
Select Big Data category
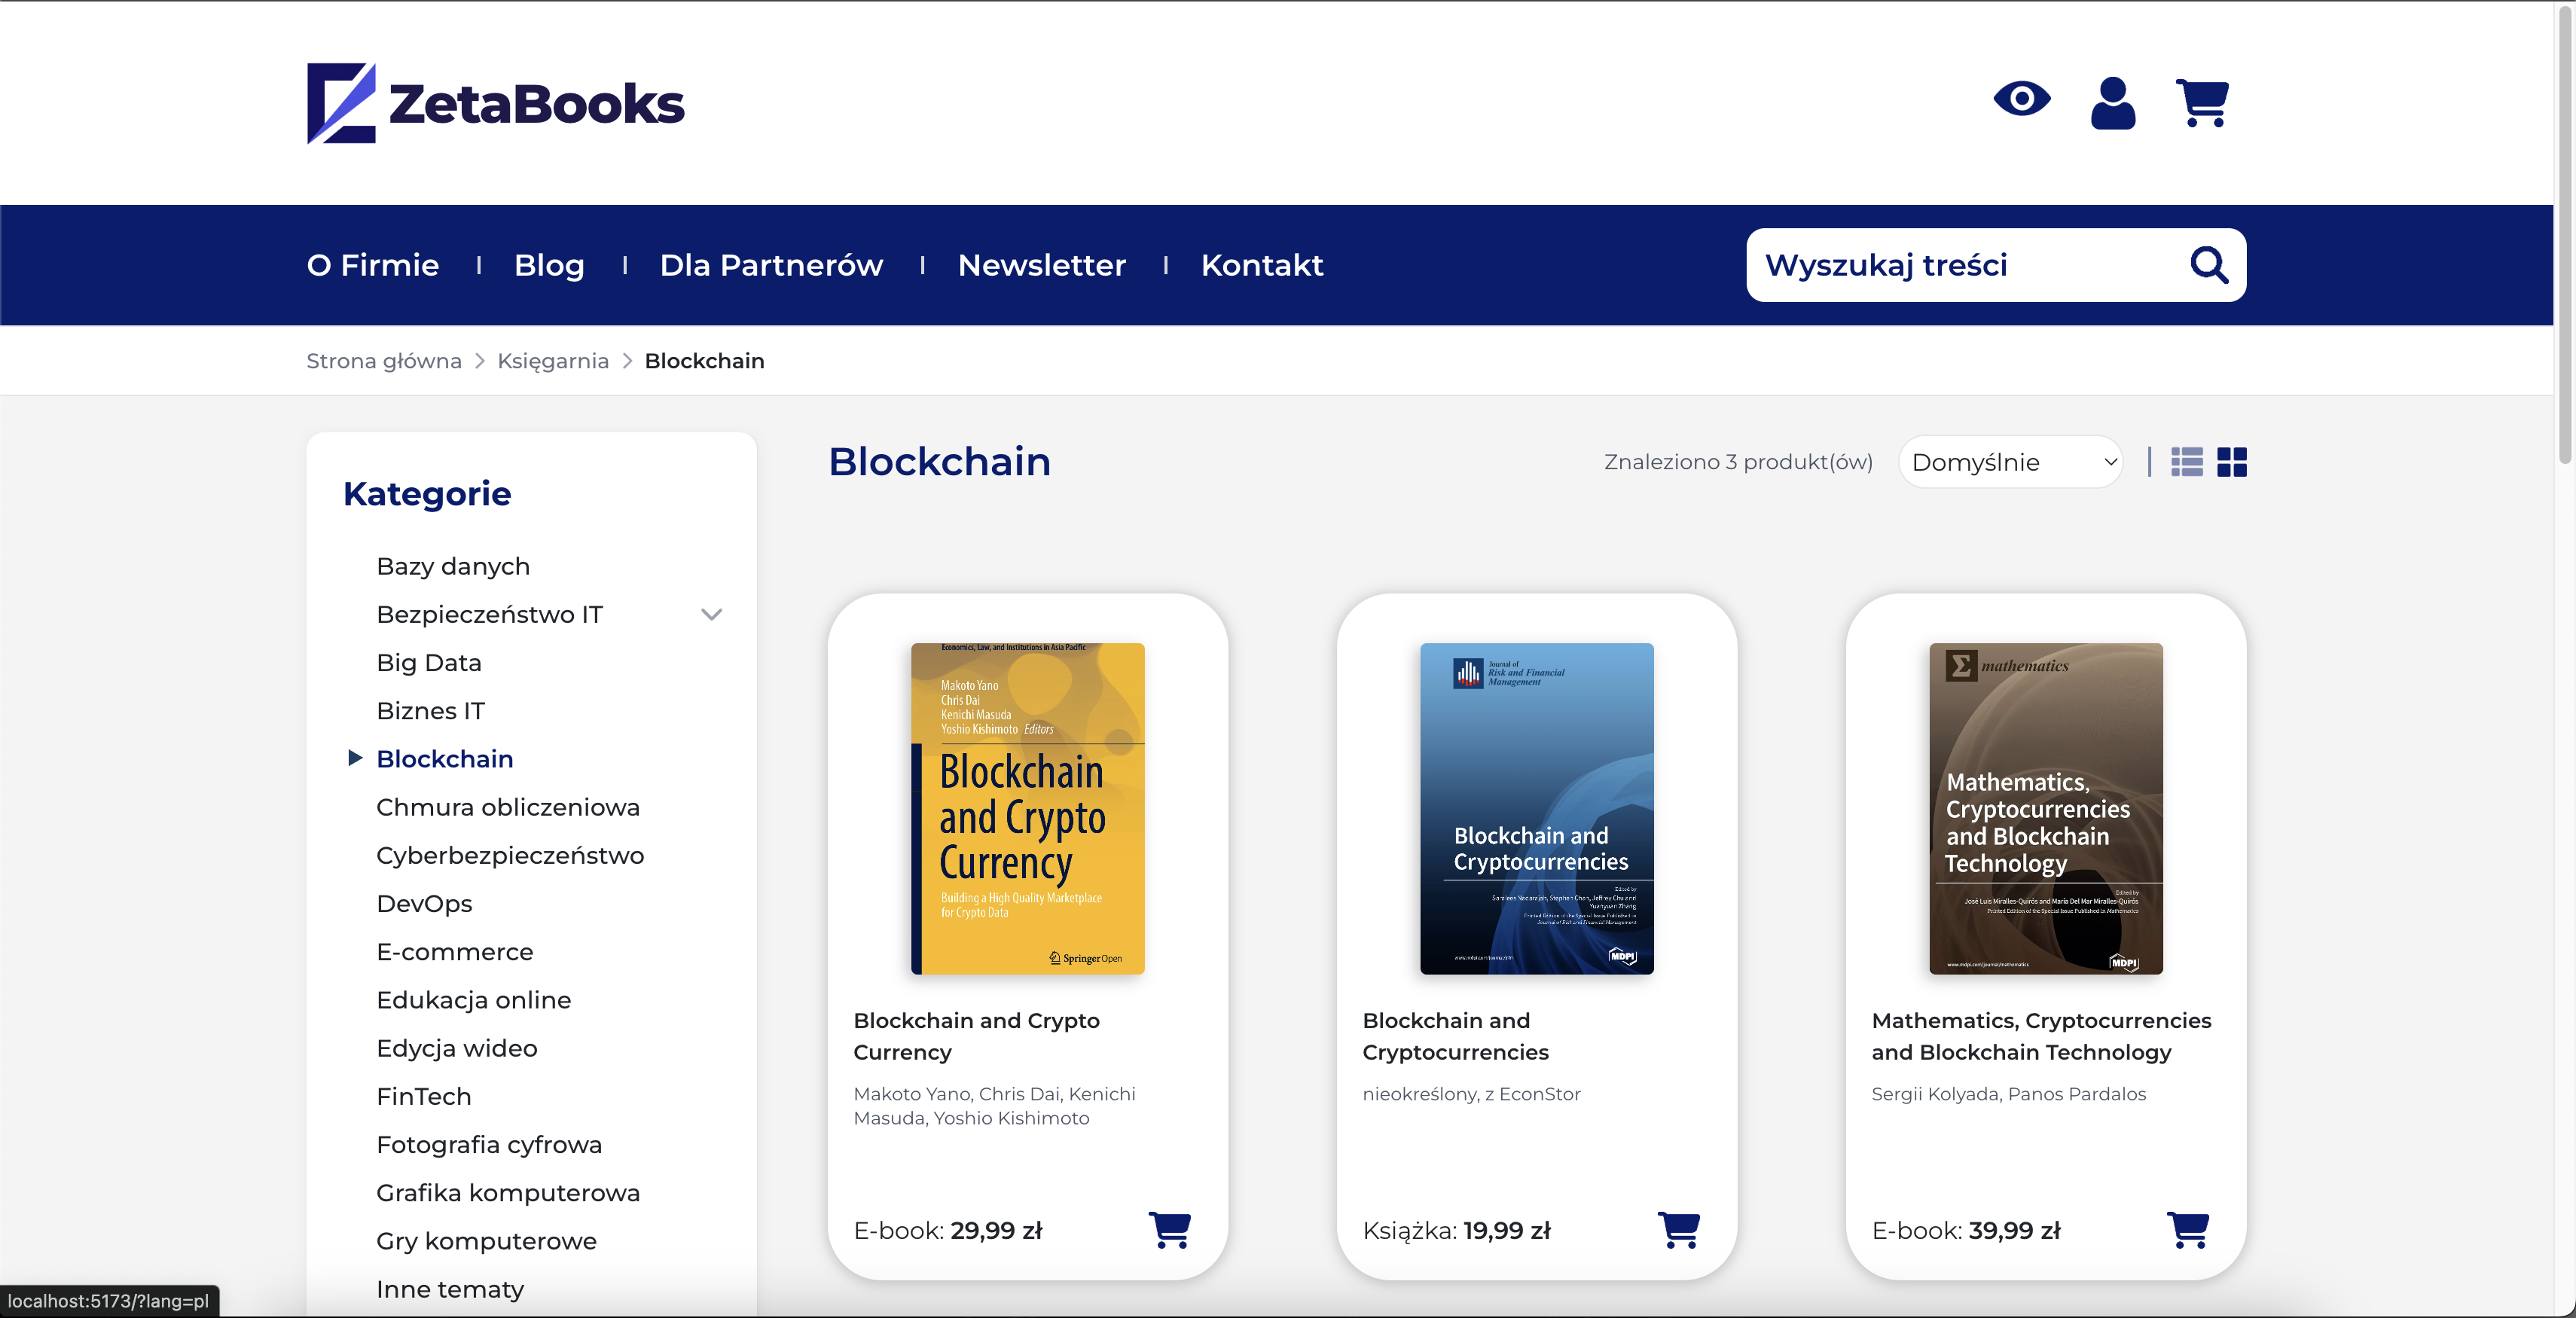point(428,662)
